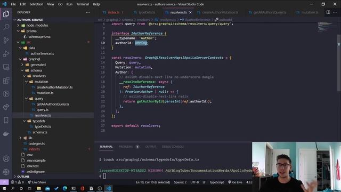The height and width of the screenshot is (192, 341).
Task: Open the Manage gear icon
Action: pos(6,172)
